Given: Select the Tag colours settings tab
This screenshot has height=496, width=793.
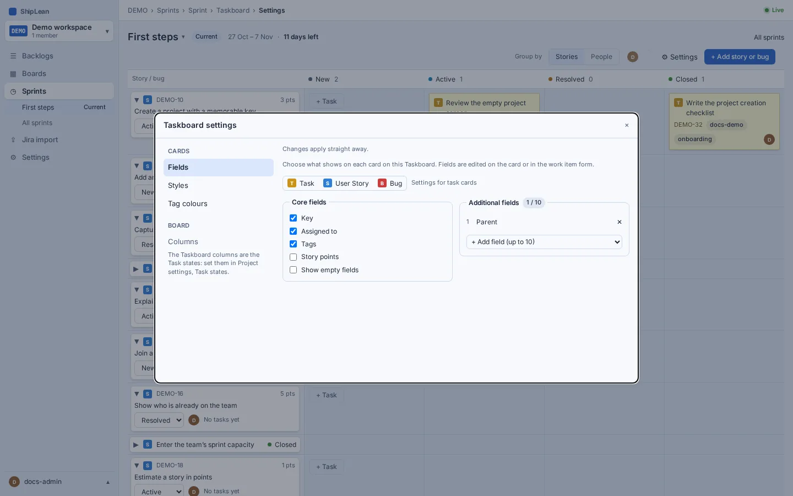Looking at the screenshot, I should [219, 204].
